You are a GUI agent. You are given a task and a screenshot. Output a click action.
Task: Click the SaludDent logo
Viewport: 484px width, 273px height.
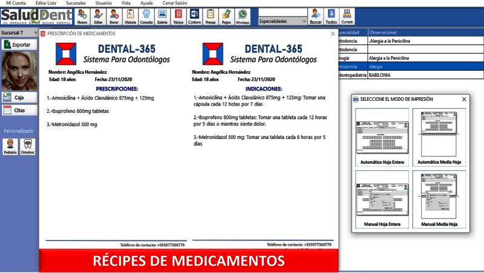36,17
